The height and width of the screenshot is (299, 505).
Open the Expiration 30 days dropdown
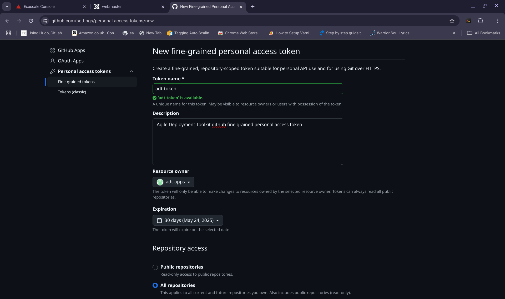click(x=188, y=220)
